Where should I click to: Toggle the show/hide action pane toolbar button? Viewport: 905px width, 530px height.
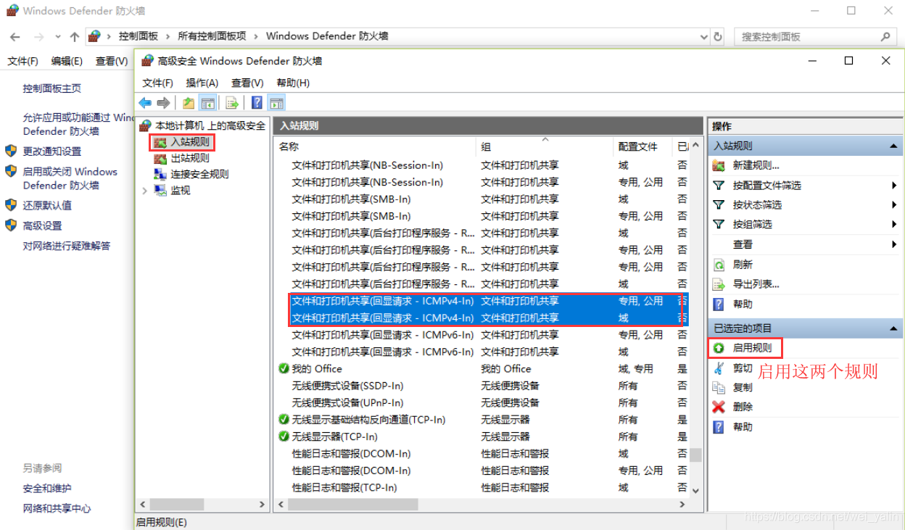276,103
